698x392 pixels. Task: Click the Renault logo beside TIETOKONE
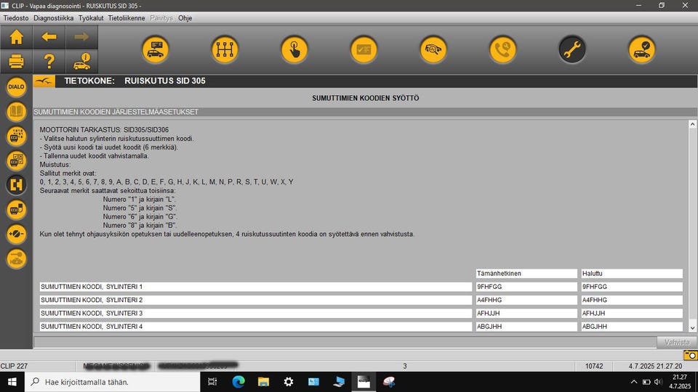pos(44,81)
